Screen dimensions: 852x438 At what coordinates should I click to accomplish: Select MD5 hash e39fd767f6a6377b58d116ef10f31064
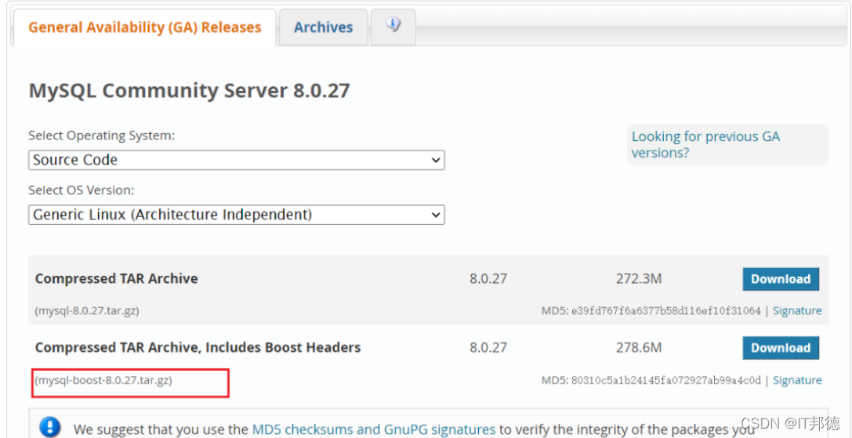665,311
